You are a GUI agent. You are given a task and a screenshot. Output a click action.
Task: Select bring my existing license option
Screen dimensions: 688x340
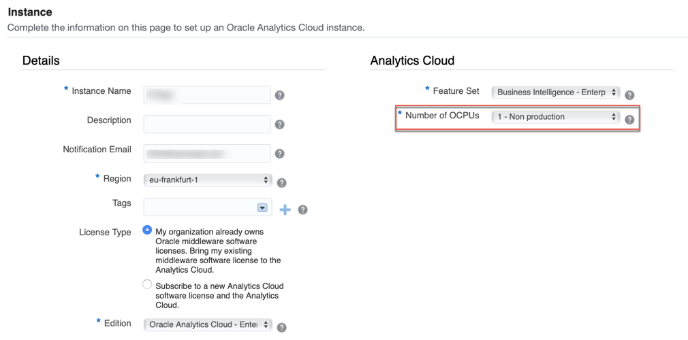147,231
